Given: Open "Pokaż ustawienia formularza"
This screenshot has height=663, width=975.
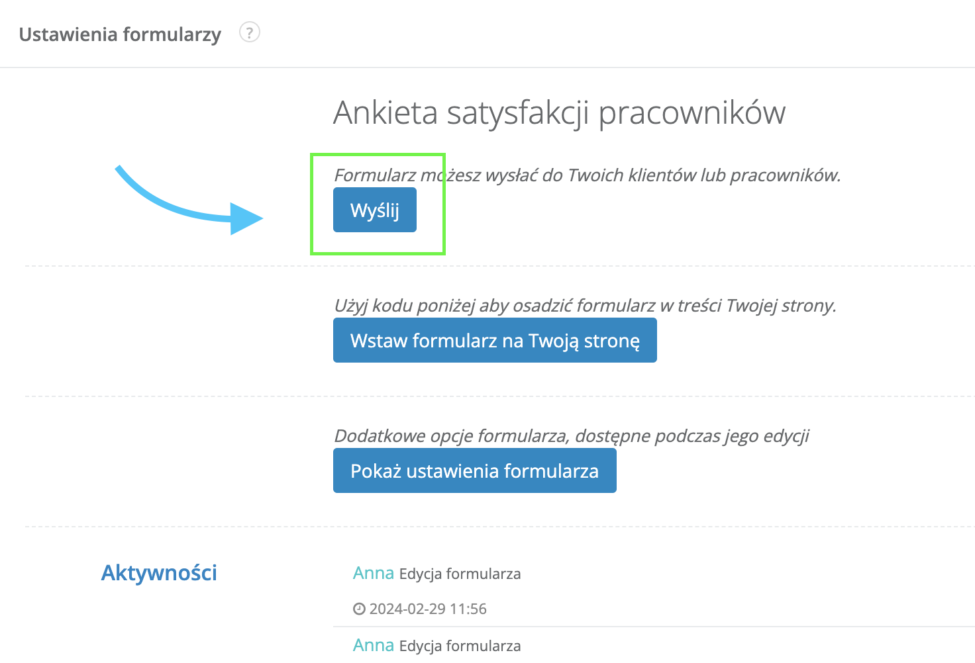Looking at the screenshot, I should click(x=474, y=470).
